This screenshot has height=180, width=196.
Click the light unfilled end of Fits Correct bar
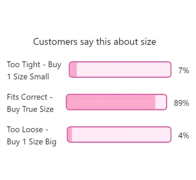[x=161, y=102]
